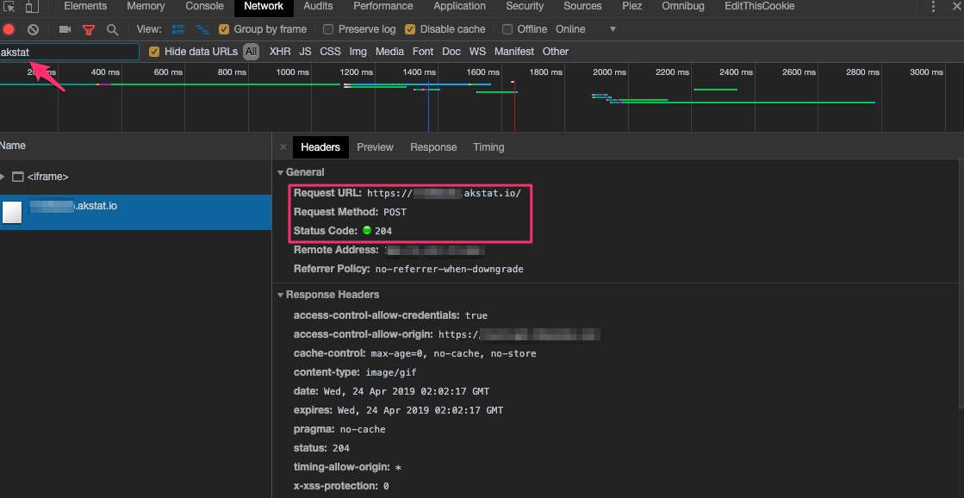
Task: Select the Network tab
Action: [x=264, y=7]
